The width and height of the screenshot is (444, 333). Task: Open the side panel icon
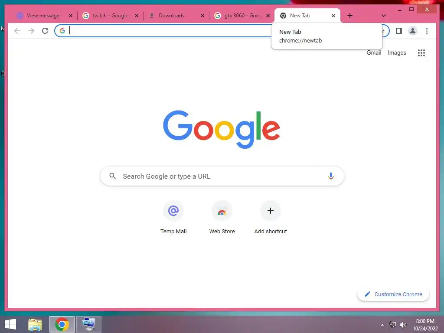399,31
